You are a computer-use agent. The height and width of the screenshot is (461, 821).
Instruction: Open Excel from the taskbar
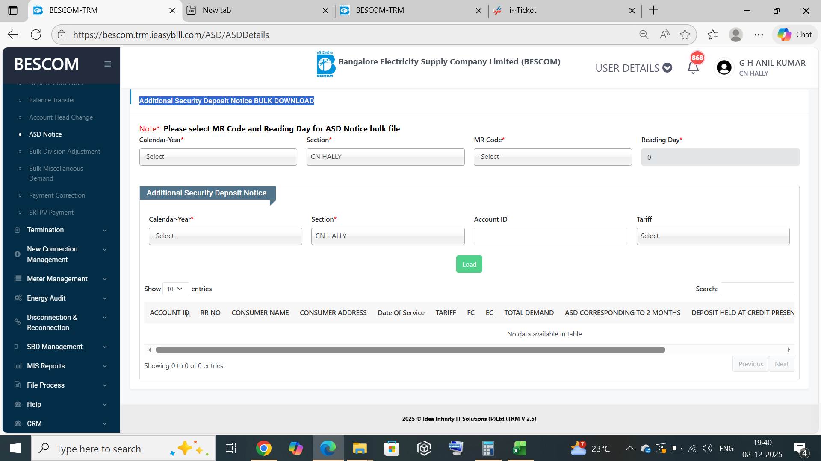click(x=520, y=449)
